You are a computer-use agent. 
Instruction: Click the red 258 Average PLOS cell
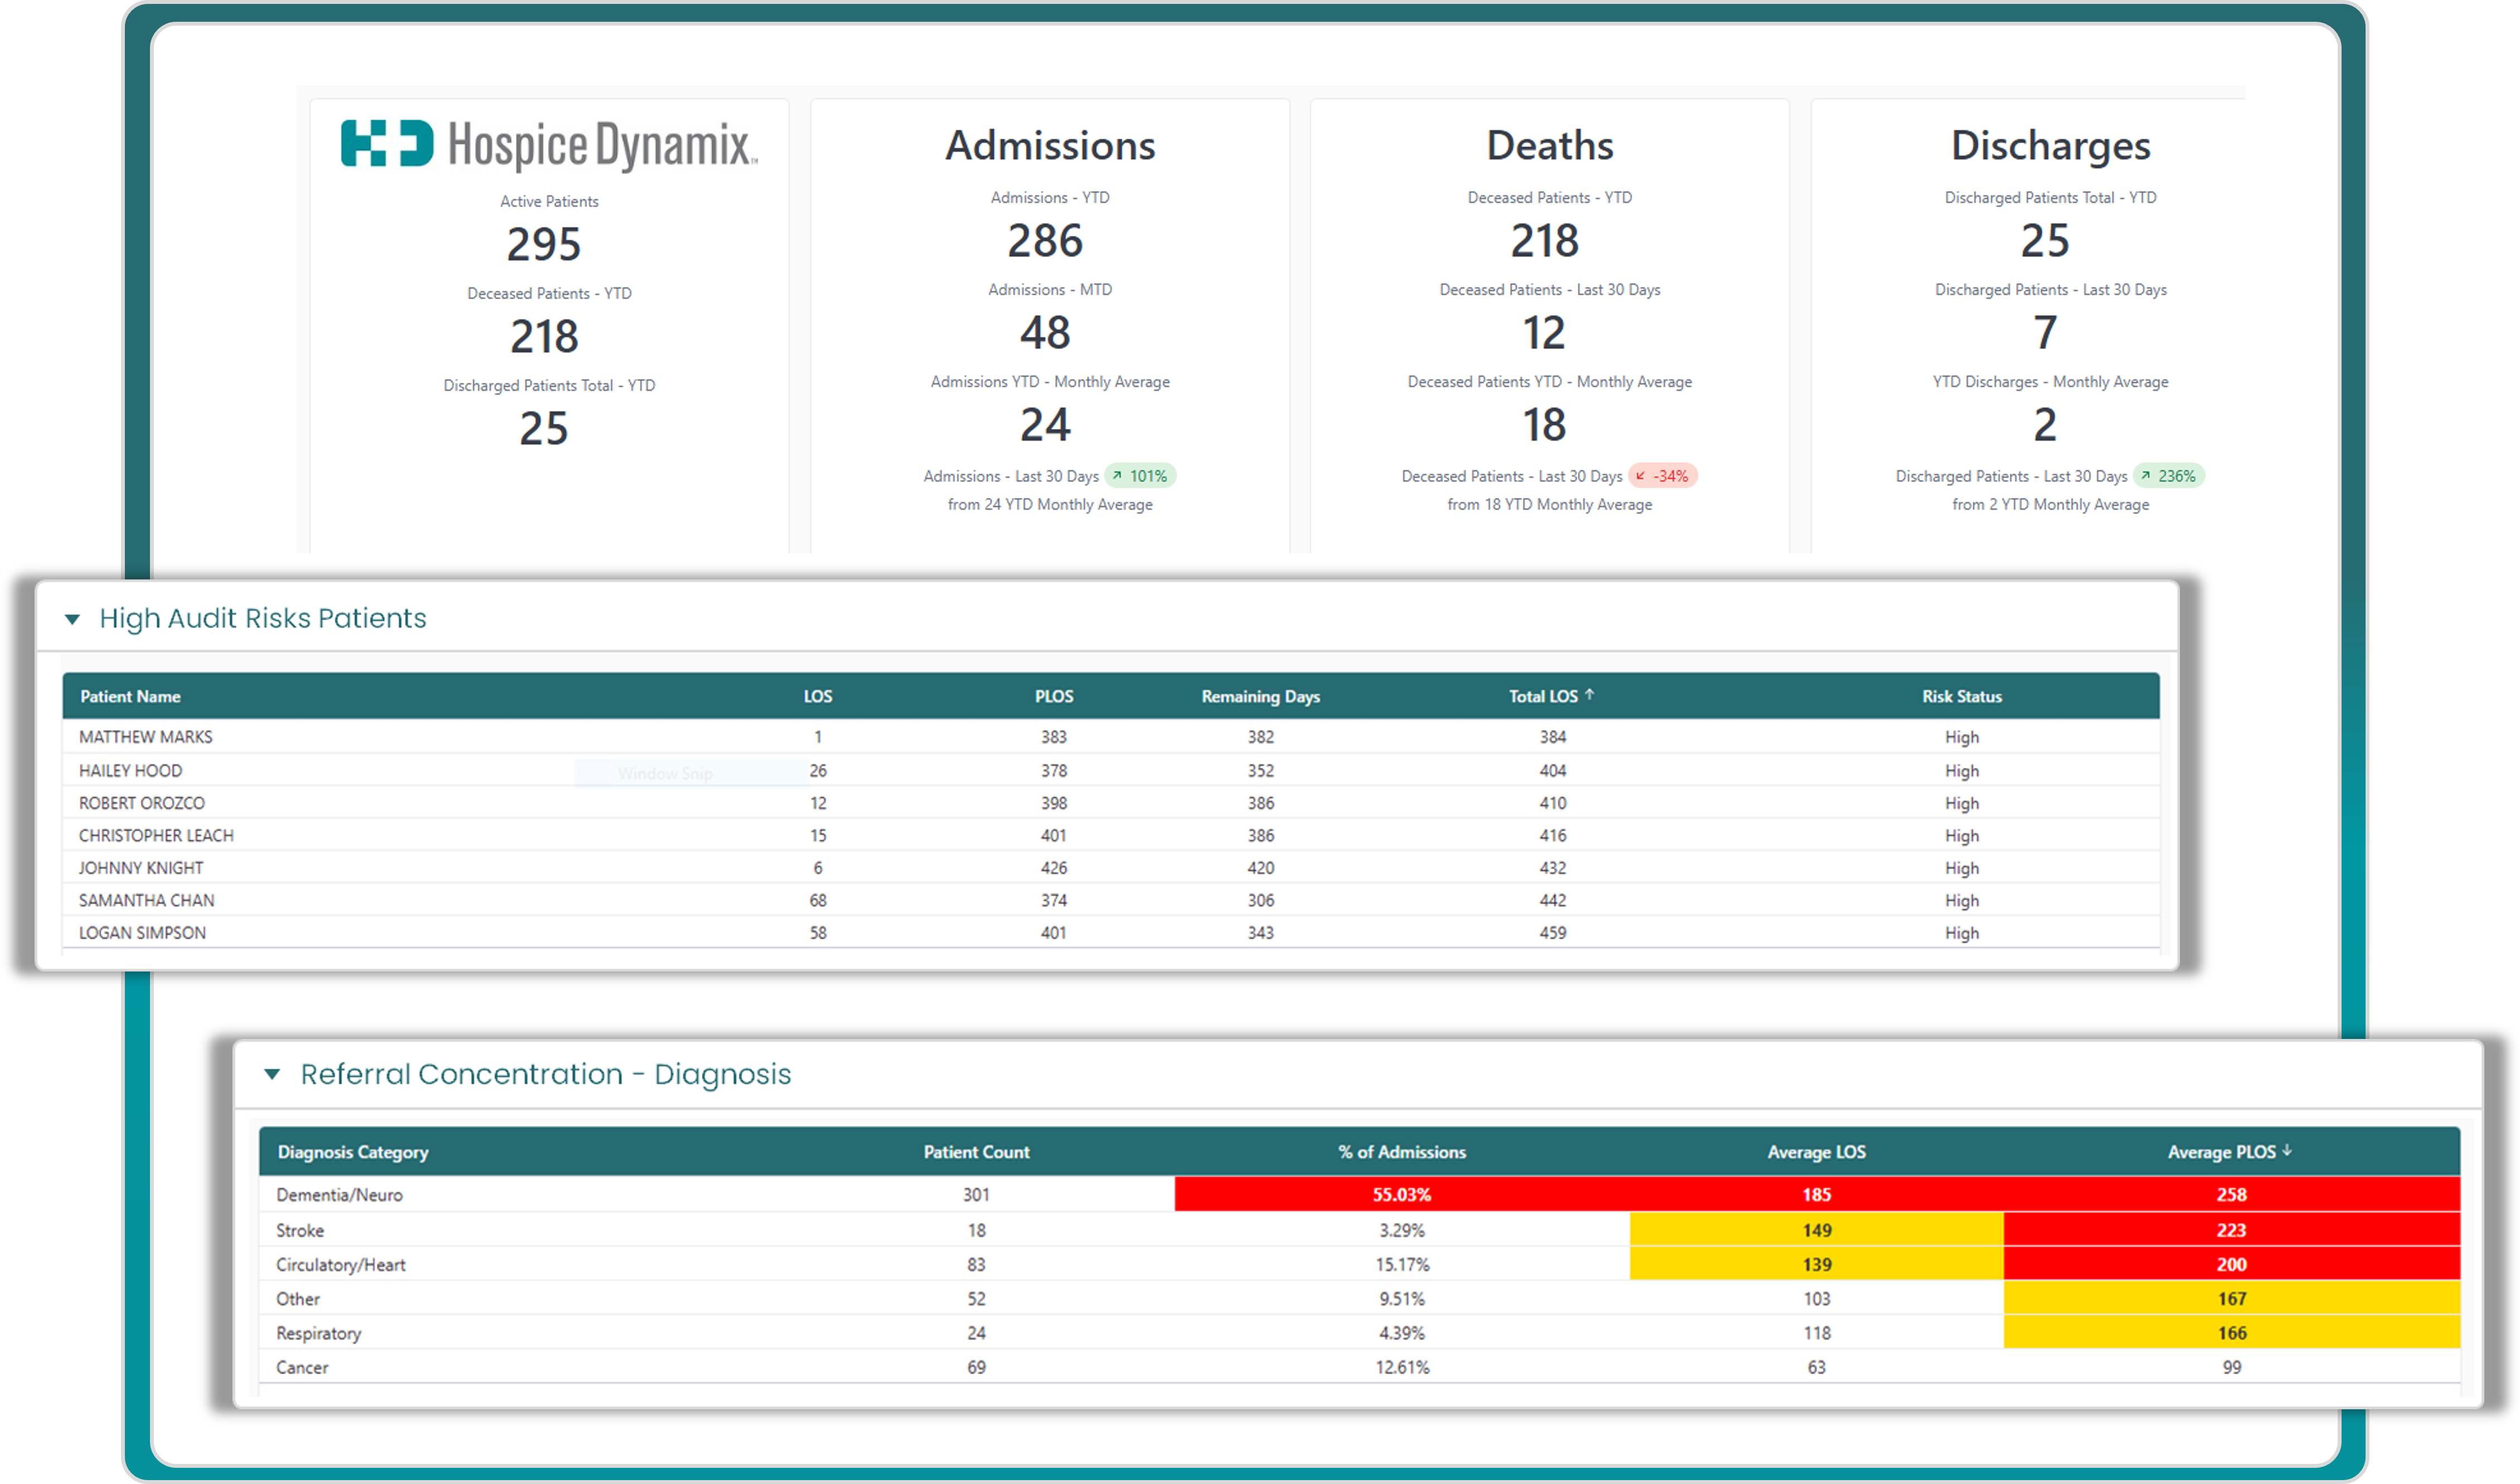click(x=2231, y=1194)
